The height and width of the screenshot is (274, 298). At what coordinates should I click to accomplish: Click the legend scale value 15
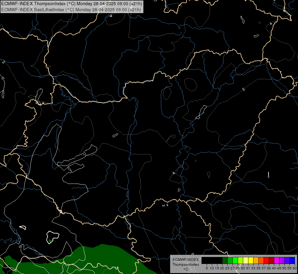coord(217,268)
